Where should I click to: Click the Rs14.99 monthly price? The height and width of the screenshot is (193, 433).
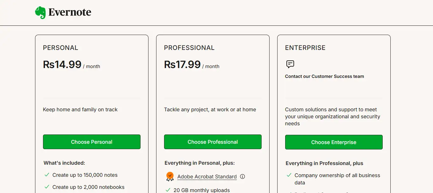pos(62,64)
